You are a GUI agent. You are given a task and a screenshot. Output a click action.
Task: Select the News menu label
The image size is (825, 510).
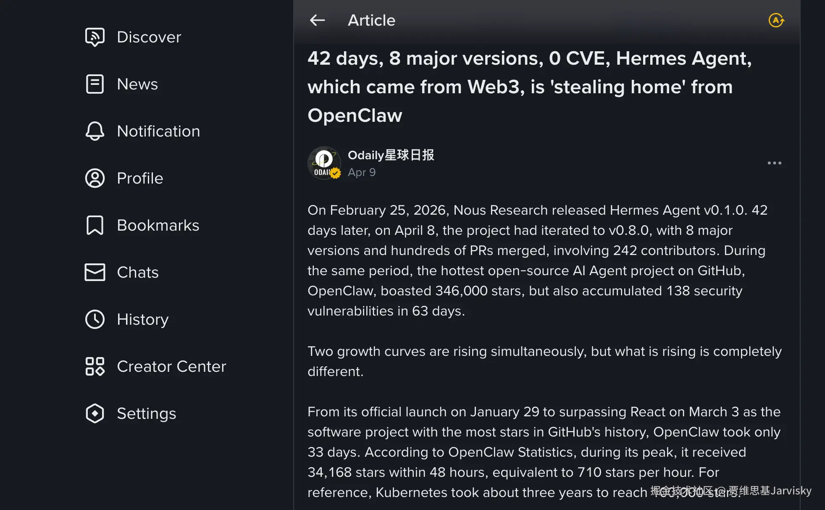pos(137,84)
